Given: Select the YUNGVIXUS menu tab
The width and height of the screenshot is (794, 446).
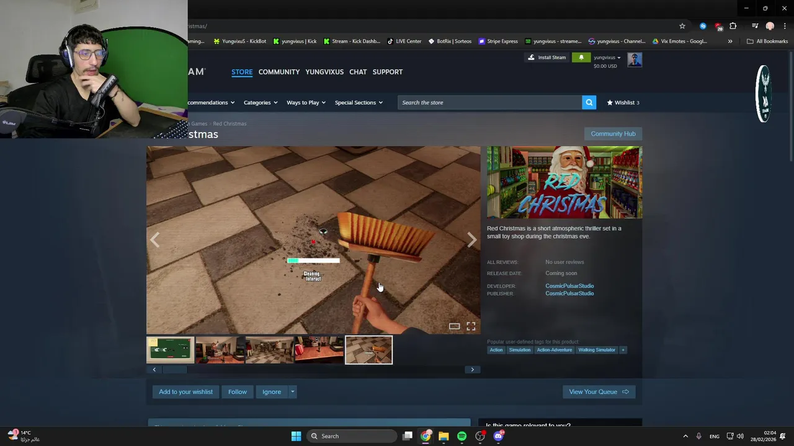Looking at the screenshot, I should (324, 72).
